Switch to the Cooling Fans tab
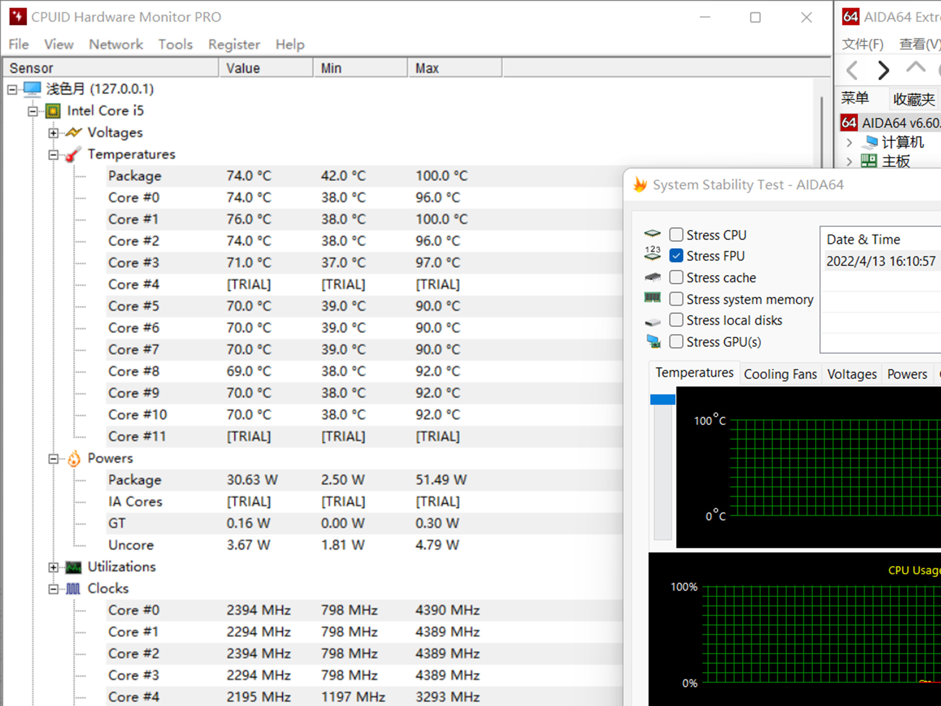Image resolution: width=941 pixels, height=706 pixels. coord(780,374)
